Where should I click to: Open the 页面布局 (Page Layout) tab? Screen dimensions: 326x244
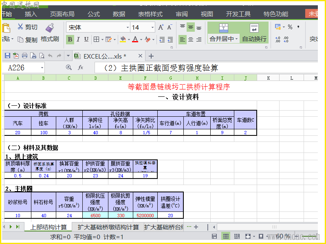click(62, 14)
